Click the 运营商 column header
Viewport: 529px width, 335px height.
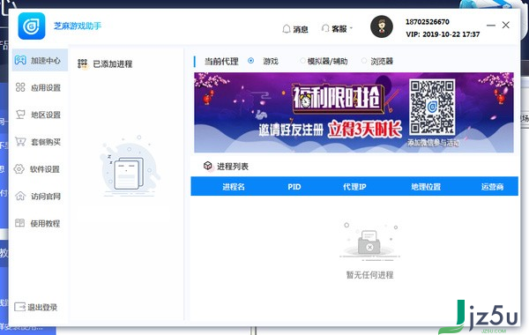(492, 187)
